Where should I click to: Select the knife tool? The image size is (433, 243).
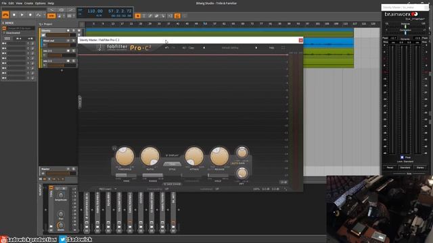(x=163, y=16)
